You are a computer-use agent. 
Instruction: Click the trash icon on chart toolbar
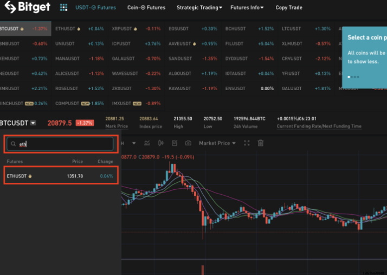261,143
